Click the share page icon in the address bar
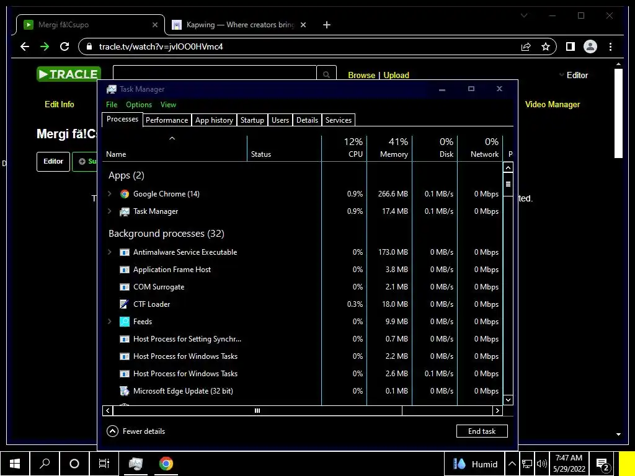 coord(526,46)
